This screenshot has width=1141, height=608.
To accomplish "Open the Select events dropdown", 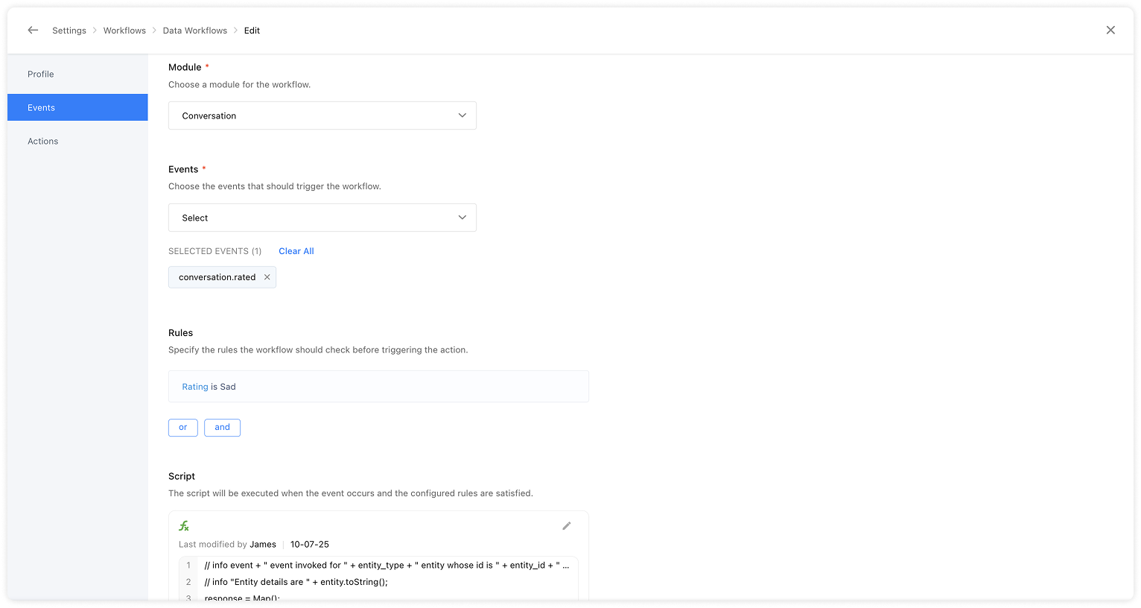I will tap(322, 217).
